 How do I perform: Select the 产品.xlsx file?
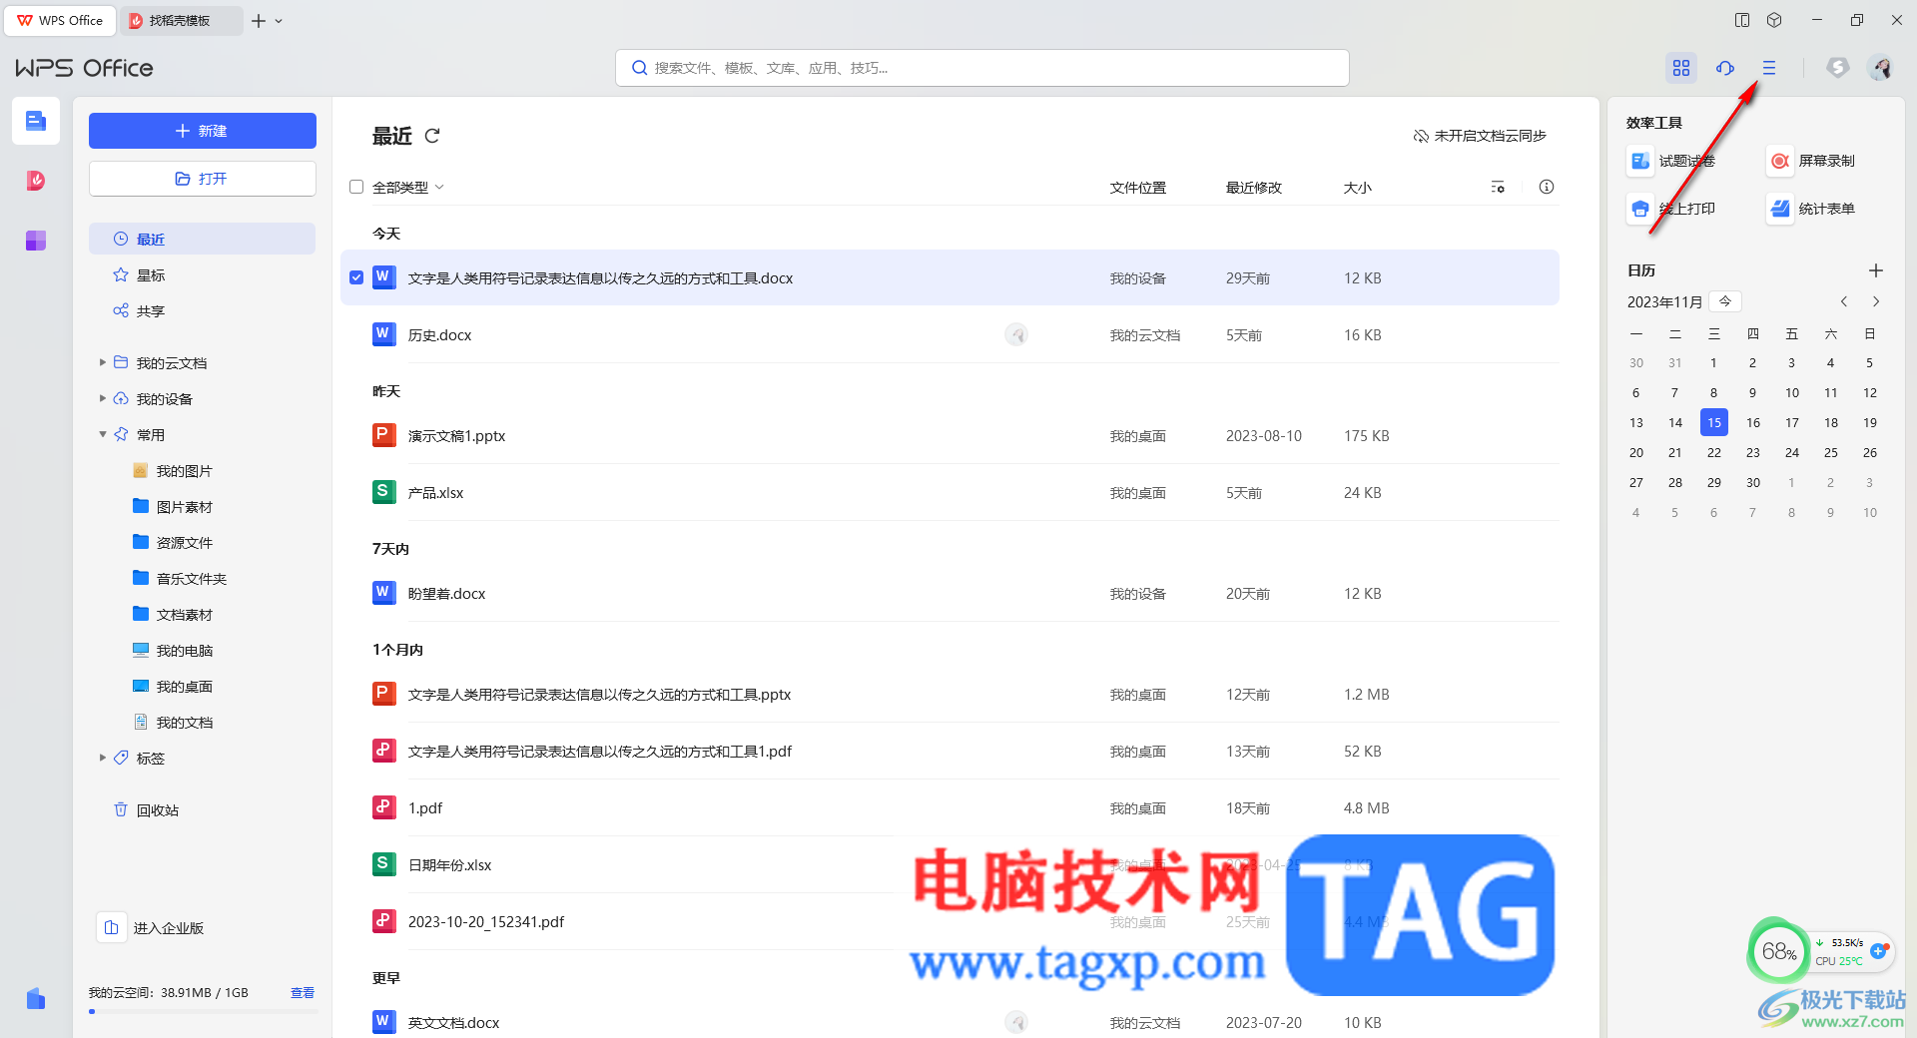(950, 493)
